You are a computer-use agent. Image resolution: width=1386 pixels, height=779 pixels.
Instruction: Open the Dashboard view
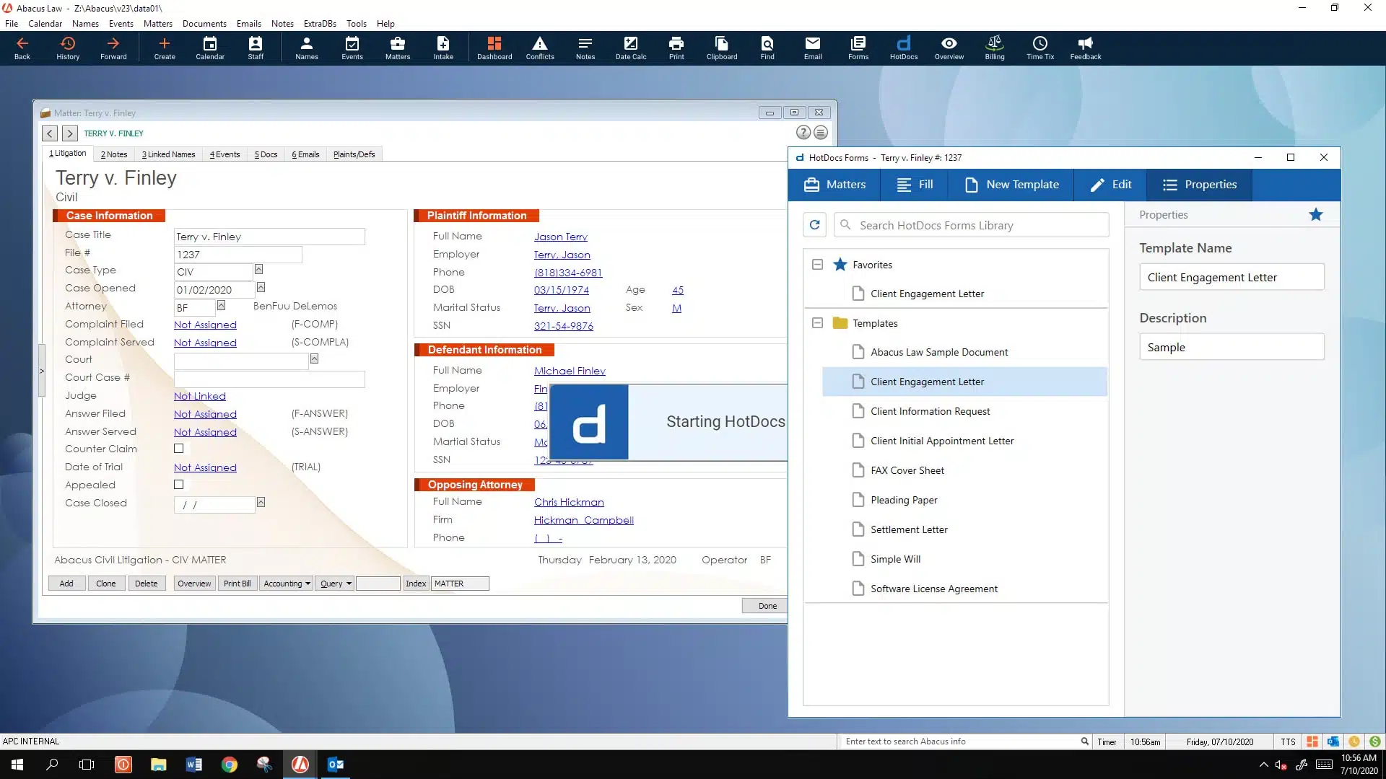click(494, 48)
